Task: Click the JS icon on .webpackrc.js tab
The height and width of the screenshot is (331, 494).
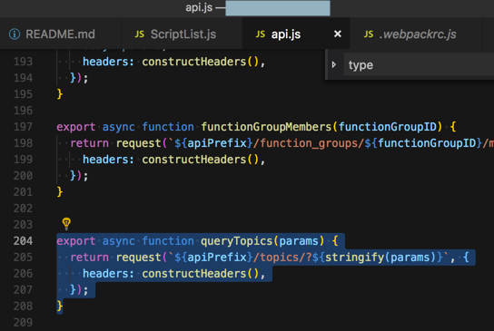Action: point(369,34)
